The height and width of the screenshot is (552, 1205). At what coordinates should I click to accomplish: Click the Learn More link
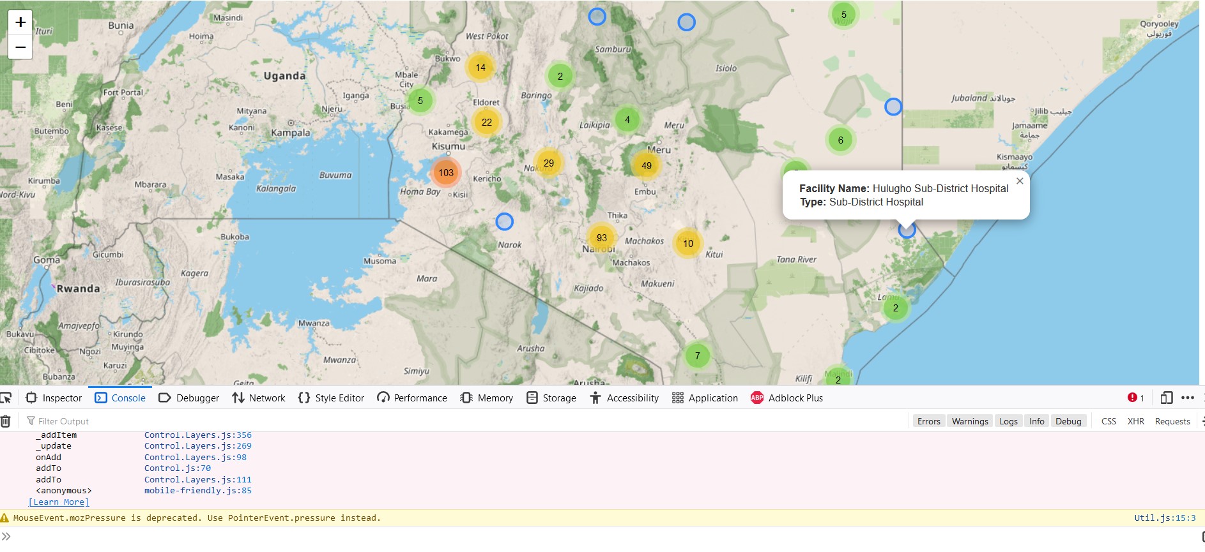[59, 502]
